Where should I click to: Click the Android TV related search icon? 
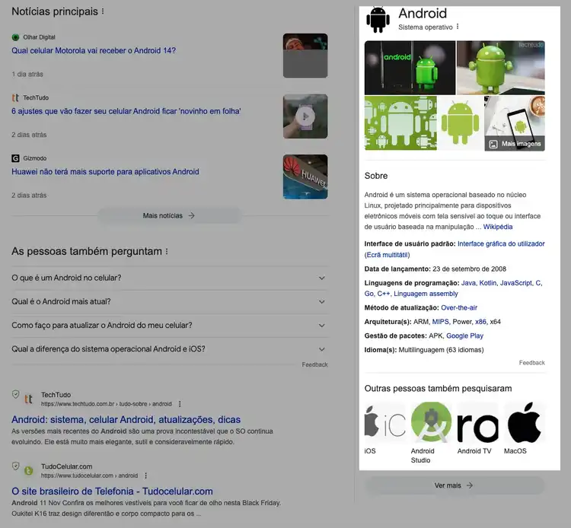pos(478,422)
